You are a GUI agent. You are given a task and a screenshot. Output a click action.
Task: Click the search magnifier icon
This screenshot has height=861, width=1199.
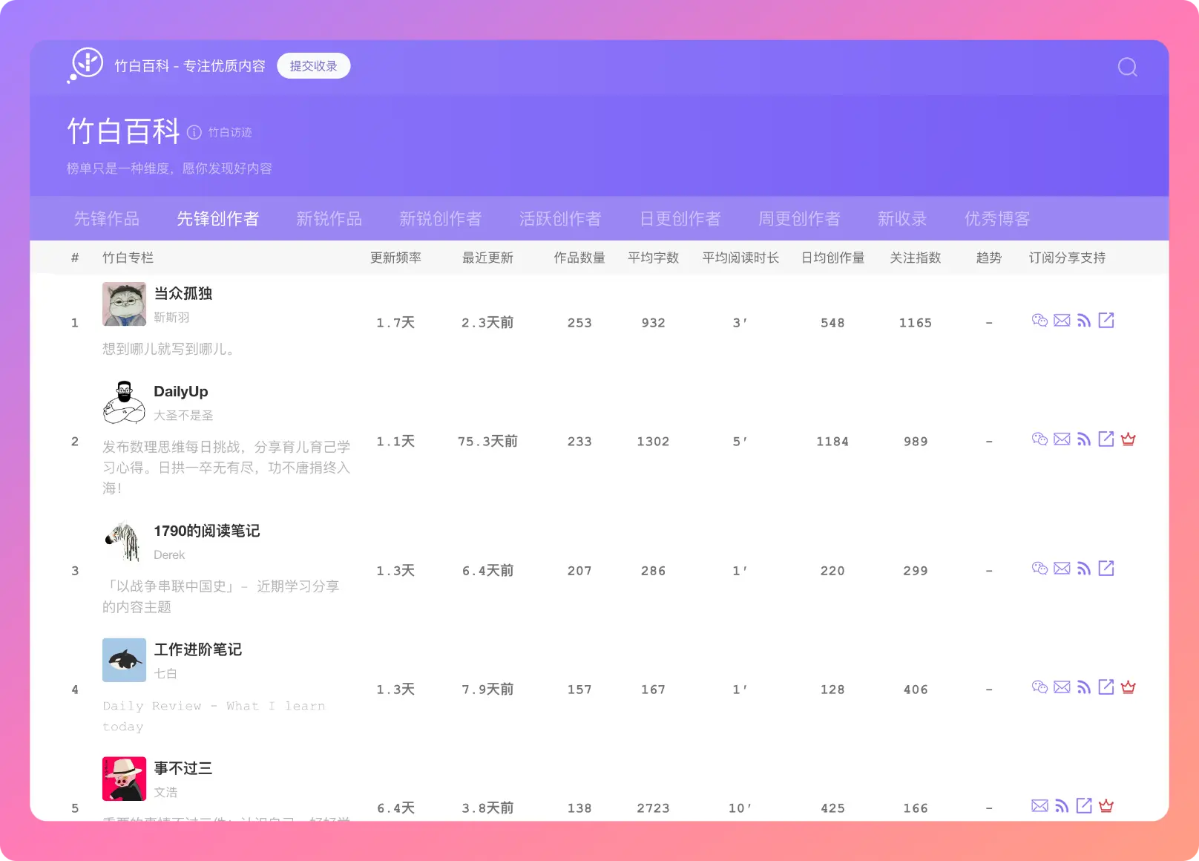(1127, 67)
